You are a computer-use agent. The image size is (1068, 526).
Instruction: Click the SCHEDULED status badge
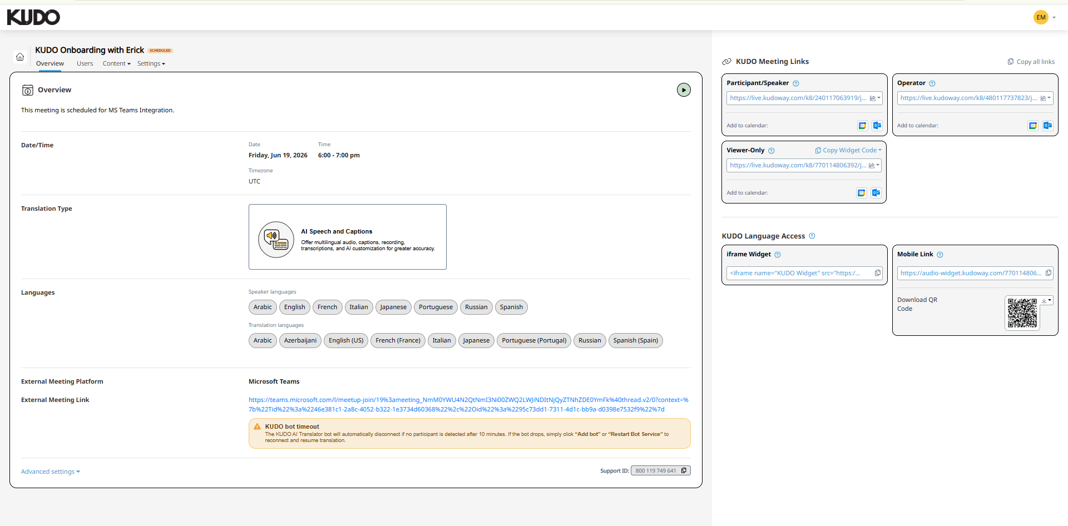pos(160,51)
